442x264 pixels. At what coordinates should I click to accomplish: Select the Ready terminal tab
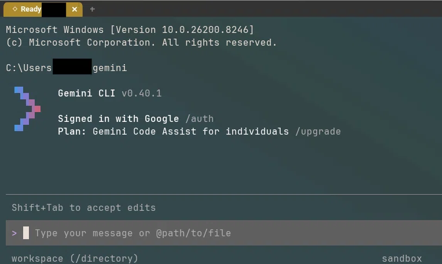43,9
